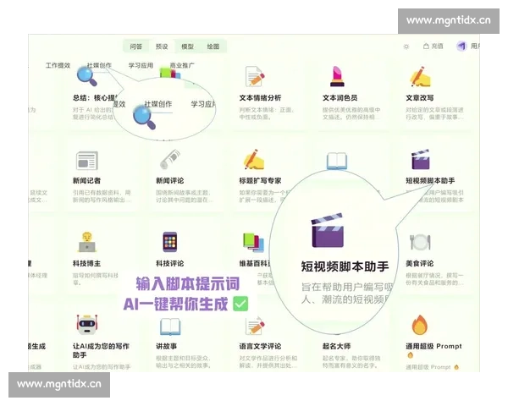Open the 模型 tab
The image size is (508, 406).
(187, 47)
